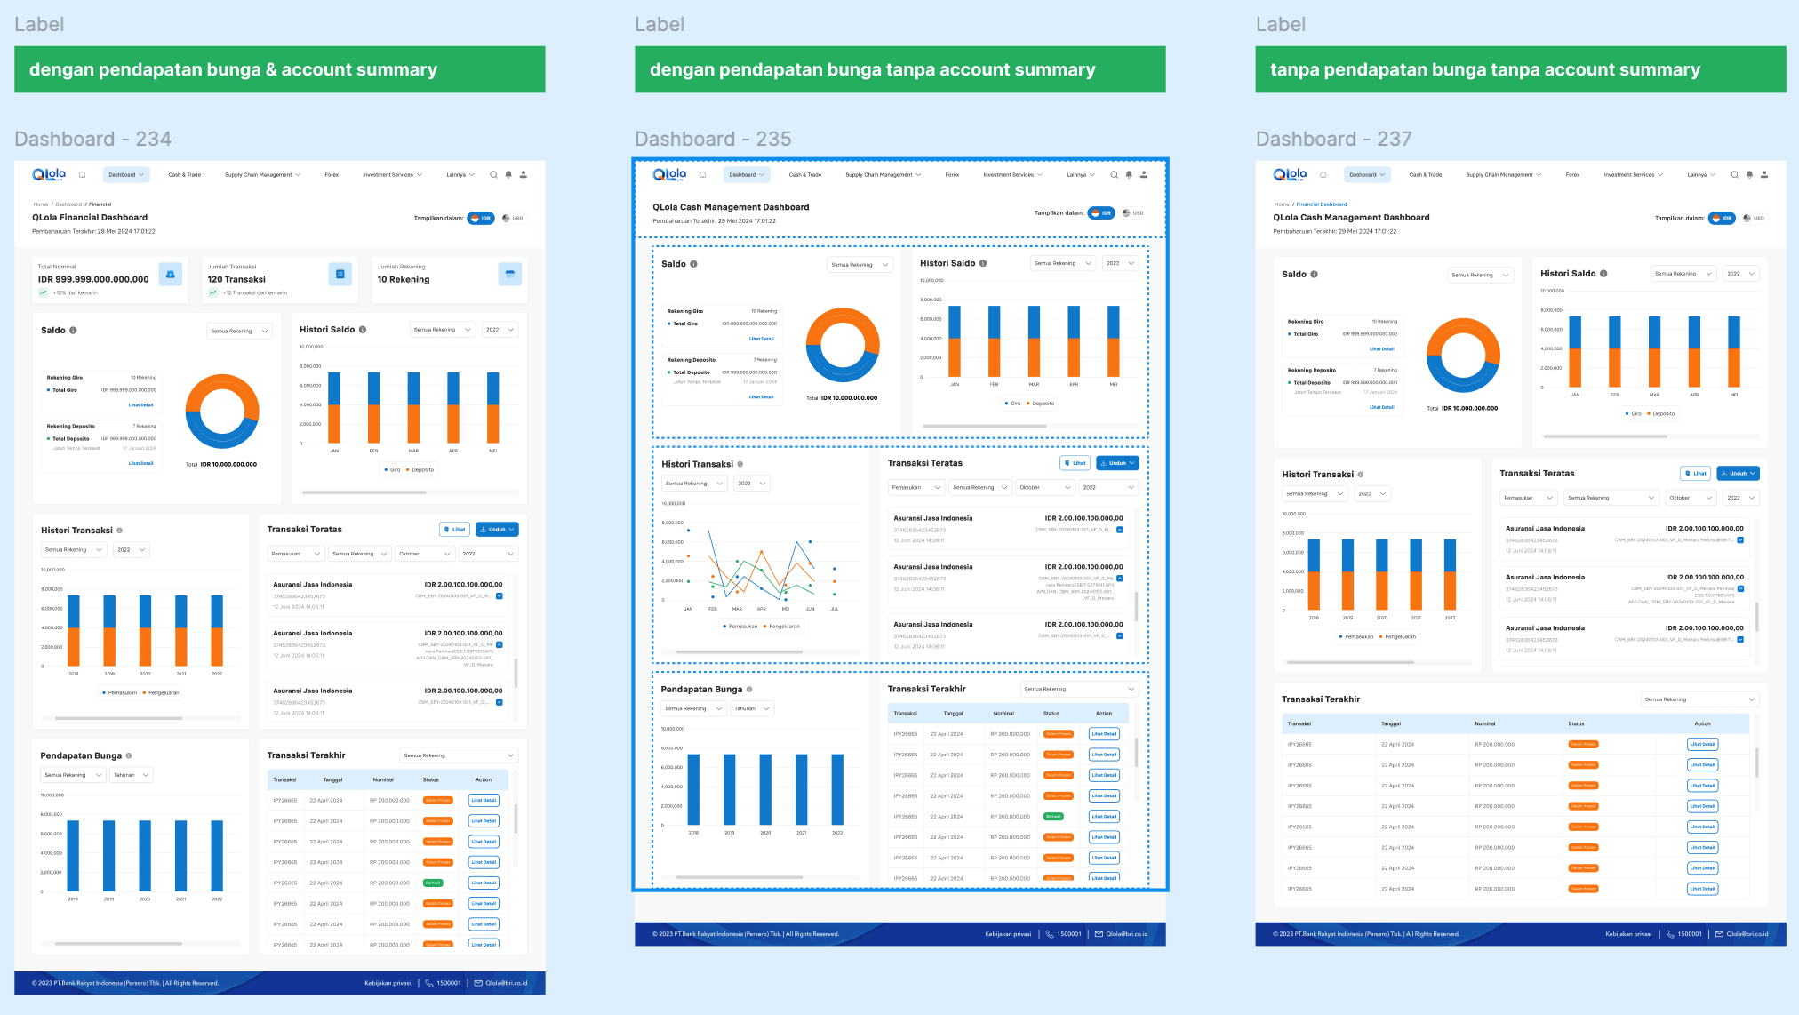This screenshot has width=1799, height=1015.
Task: Click Pendapatan Bunga info icon in Dashboard 234
Action: 129,756
